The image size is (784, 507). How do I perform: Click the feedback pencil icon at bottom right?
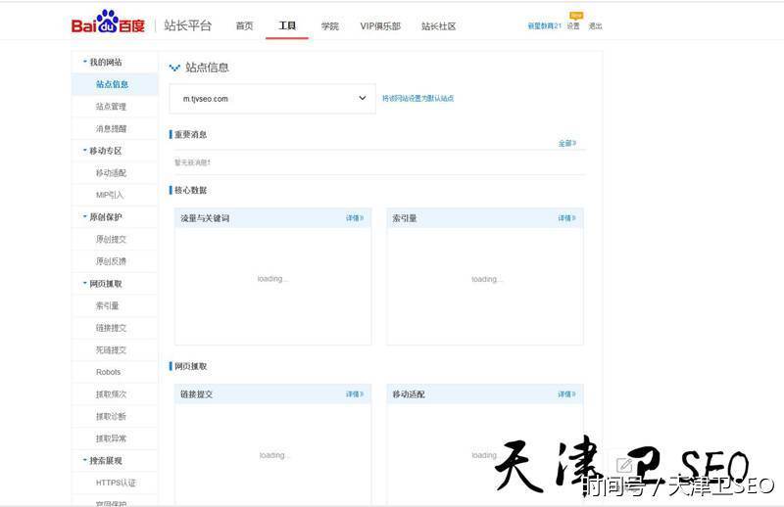tap(624, 466)
